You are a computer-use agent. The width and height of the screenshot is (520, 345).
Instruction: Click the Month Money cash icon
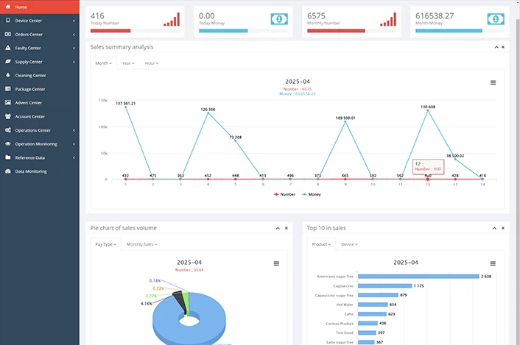pyautogui.click(x=496, y=19)
